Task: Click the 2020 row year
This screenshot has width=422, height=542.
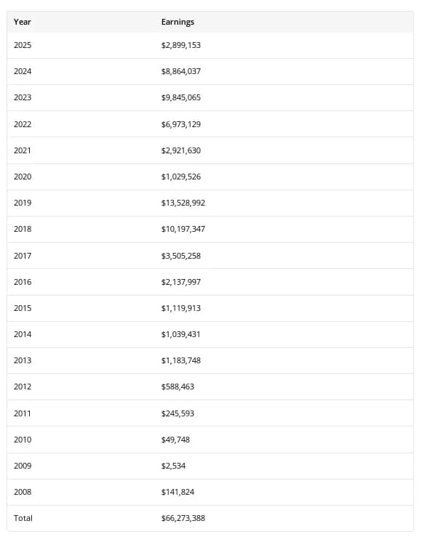Action: point(23,177)
